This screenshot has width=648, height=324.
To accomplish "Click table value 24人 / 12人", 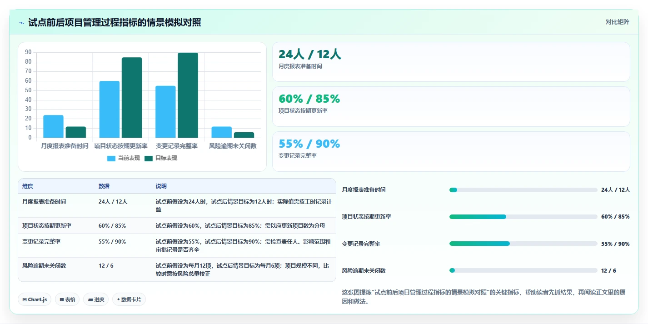I will pos(113,201).
